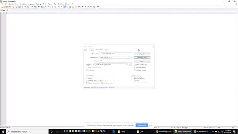Click the Zoom In toolbar icon
Image resolution: width=238 pixels, height=134 pixels.
[45, 7]
